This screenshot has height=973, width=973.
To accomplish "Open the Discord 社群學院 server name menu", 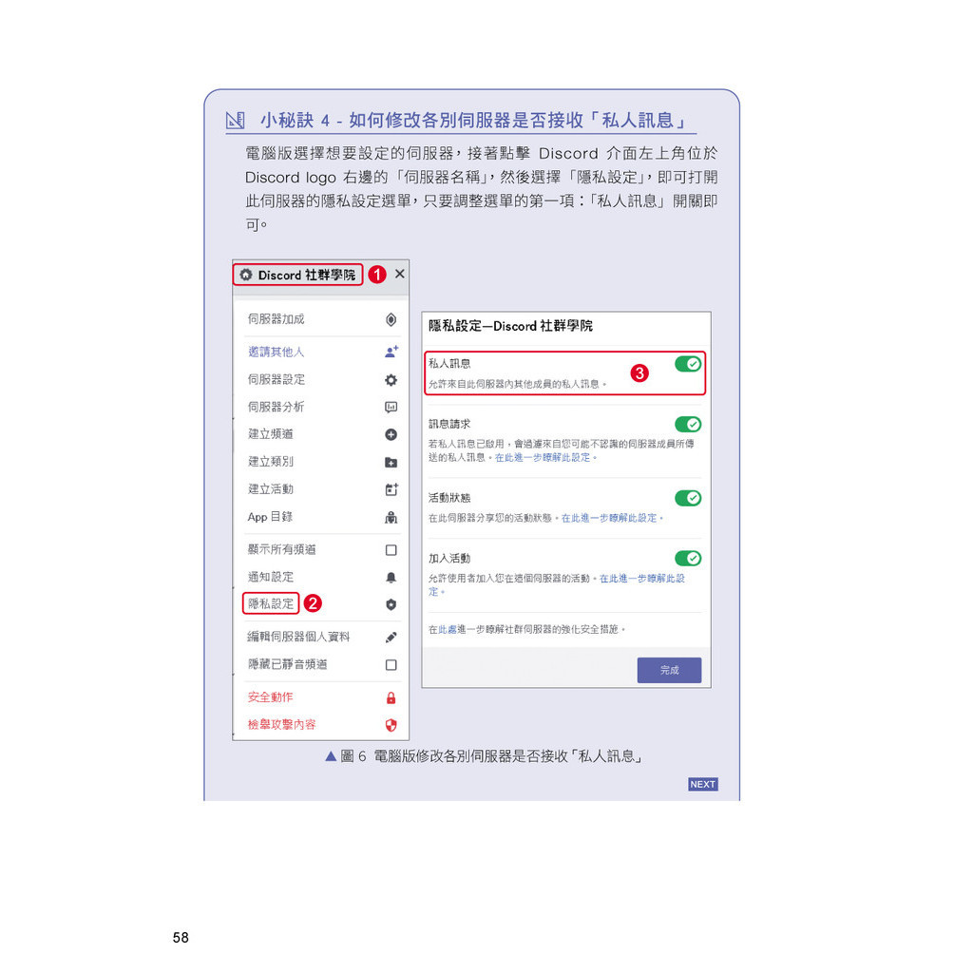I will [x=297, y=275].
